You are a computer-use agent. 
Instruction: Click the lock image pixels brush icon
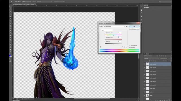tap(151, 61)
